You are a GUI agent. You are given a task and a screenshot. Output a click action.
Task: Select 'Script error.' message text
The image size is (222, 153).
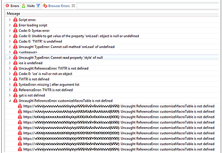point(27,20)
